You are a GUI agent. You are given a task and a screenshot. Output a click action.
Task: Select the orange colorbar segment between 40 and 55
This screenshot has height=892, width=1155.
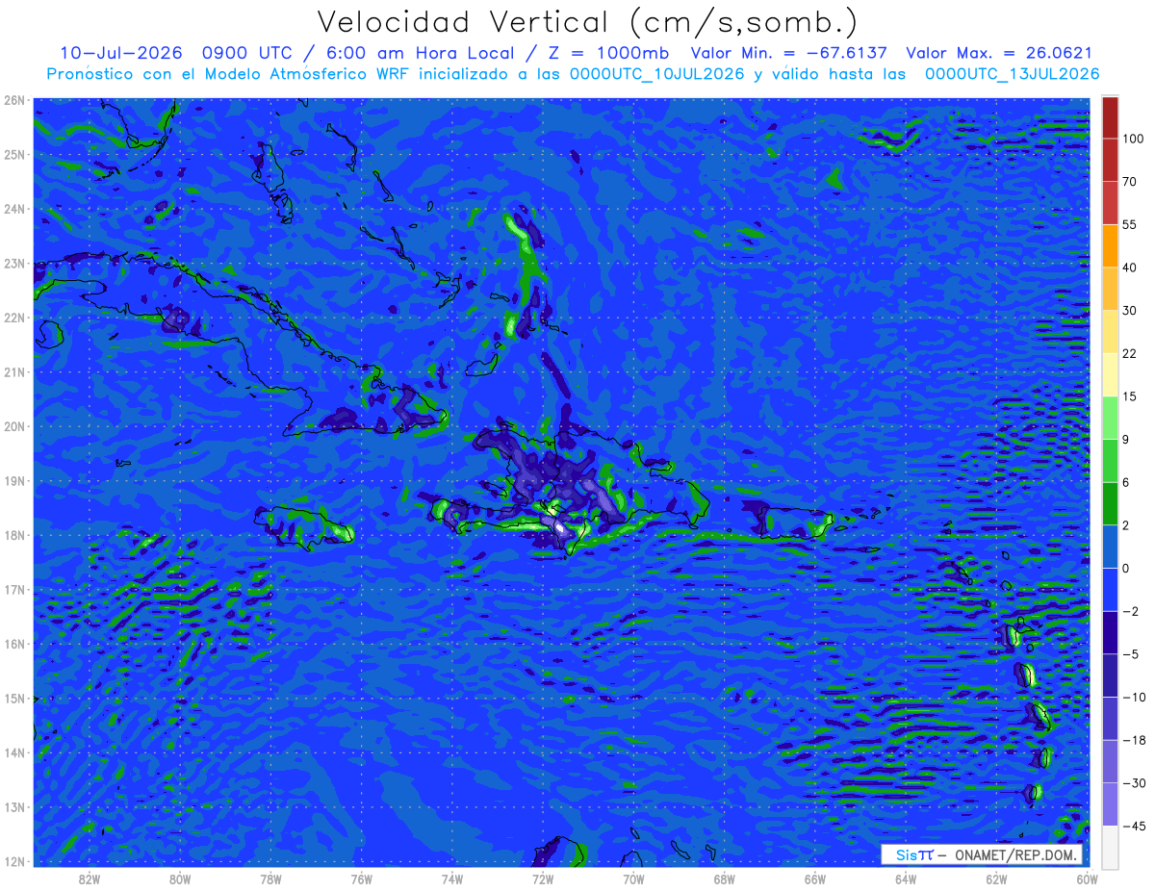pyautogui.click(x=1110, y=245)
